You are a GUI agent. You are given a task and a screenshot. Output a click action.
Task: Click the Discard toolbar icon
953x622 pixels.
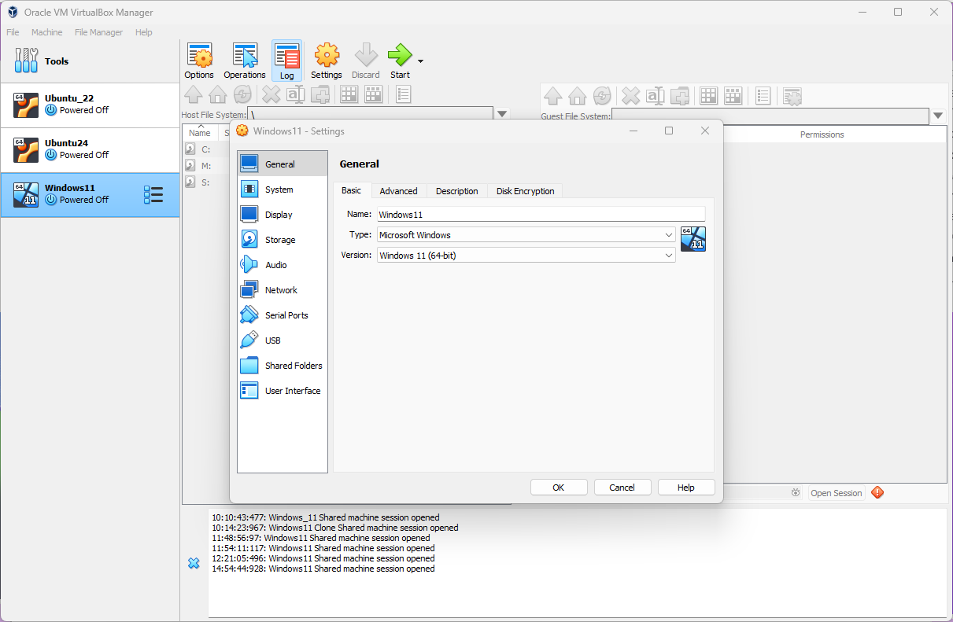365,61
